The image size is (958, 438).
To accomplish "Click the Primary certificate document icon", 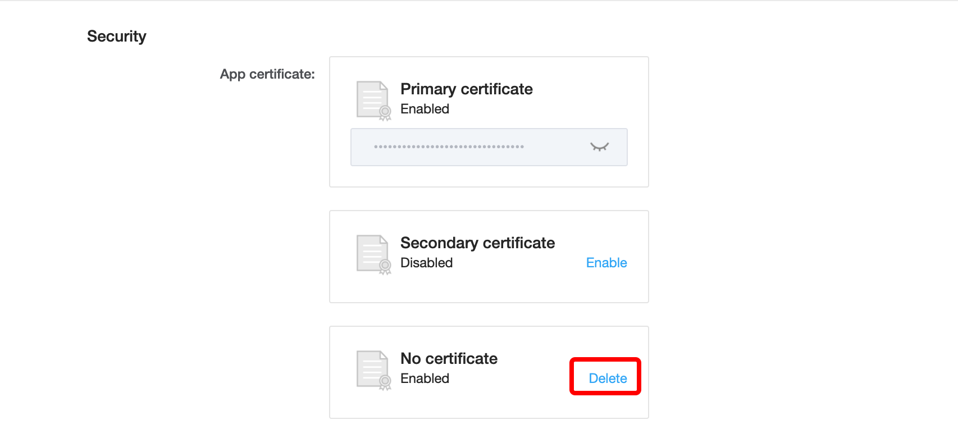I will point(373,101).
